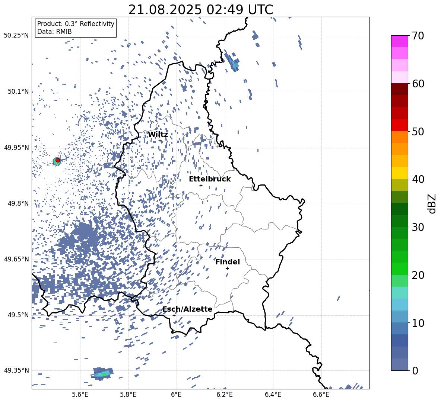Image resolution: width=441 pixels, height=402 pixels.
Task: Click the Wiltz city label
Action: pyautogui.click(x=158, y=135)
